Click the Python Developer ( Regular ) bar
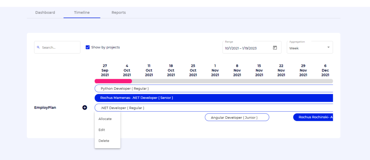 pos(214,88)
